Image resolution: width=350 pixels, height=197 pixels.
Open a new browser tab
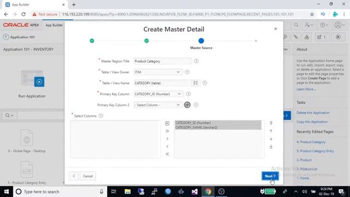pyautogui.click(x=74, y=4)
